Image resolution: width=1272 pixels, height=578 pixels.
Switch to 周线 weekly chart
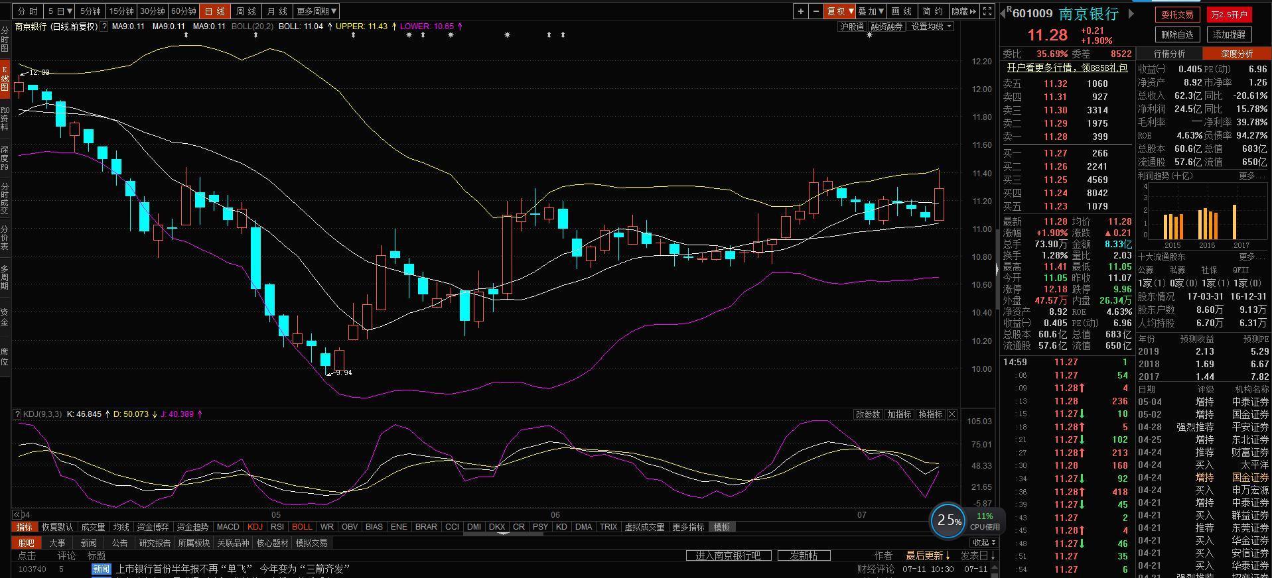point(246,11)
